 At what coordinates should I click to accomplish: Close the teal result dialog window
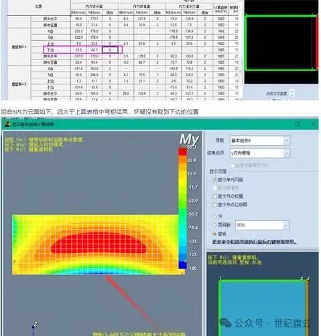[x=314, y=124]
